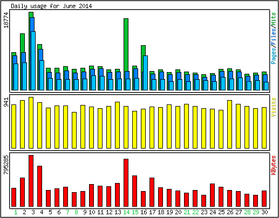Click the green "Hits" legend word
This screenshot has height=218, width=279.
[274, 19]
